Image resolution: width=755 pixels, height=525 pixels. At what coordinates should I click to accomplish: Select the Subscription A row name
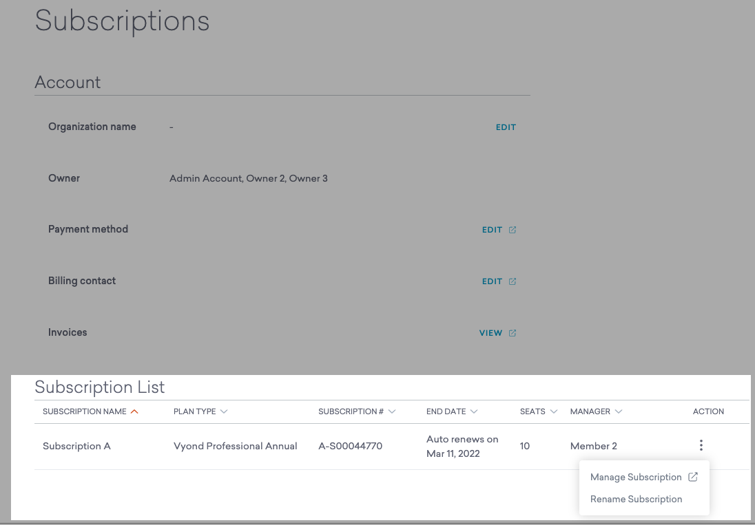point(76,446)
